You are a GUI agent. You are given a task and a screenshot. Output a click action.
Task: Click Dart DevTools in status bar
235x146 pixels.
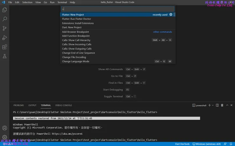click(182, 144)
